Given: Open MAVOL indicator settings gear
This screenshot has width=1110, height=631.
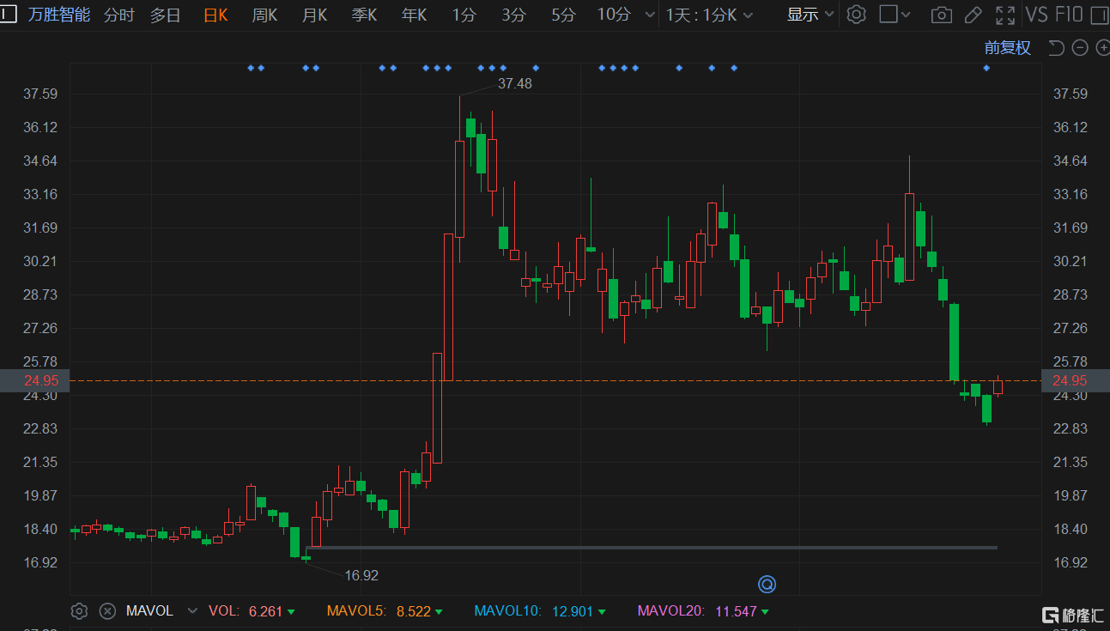Looking at the screenshot, I should click(x=79, y=611).
